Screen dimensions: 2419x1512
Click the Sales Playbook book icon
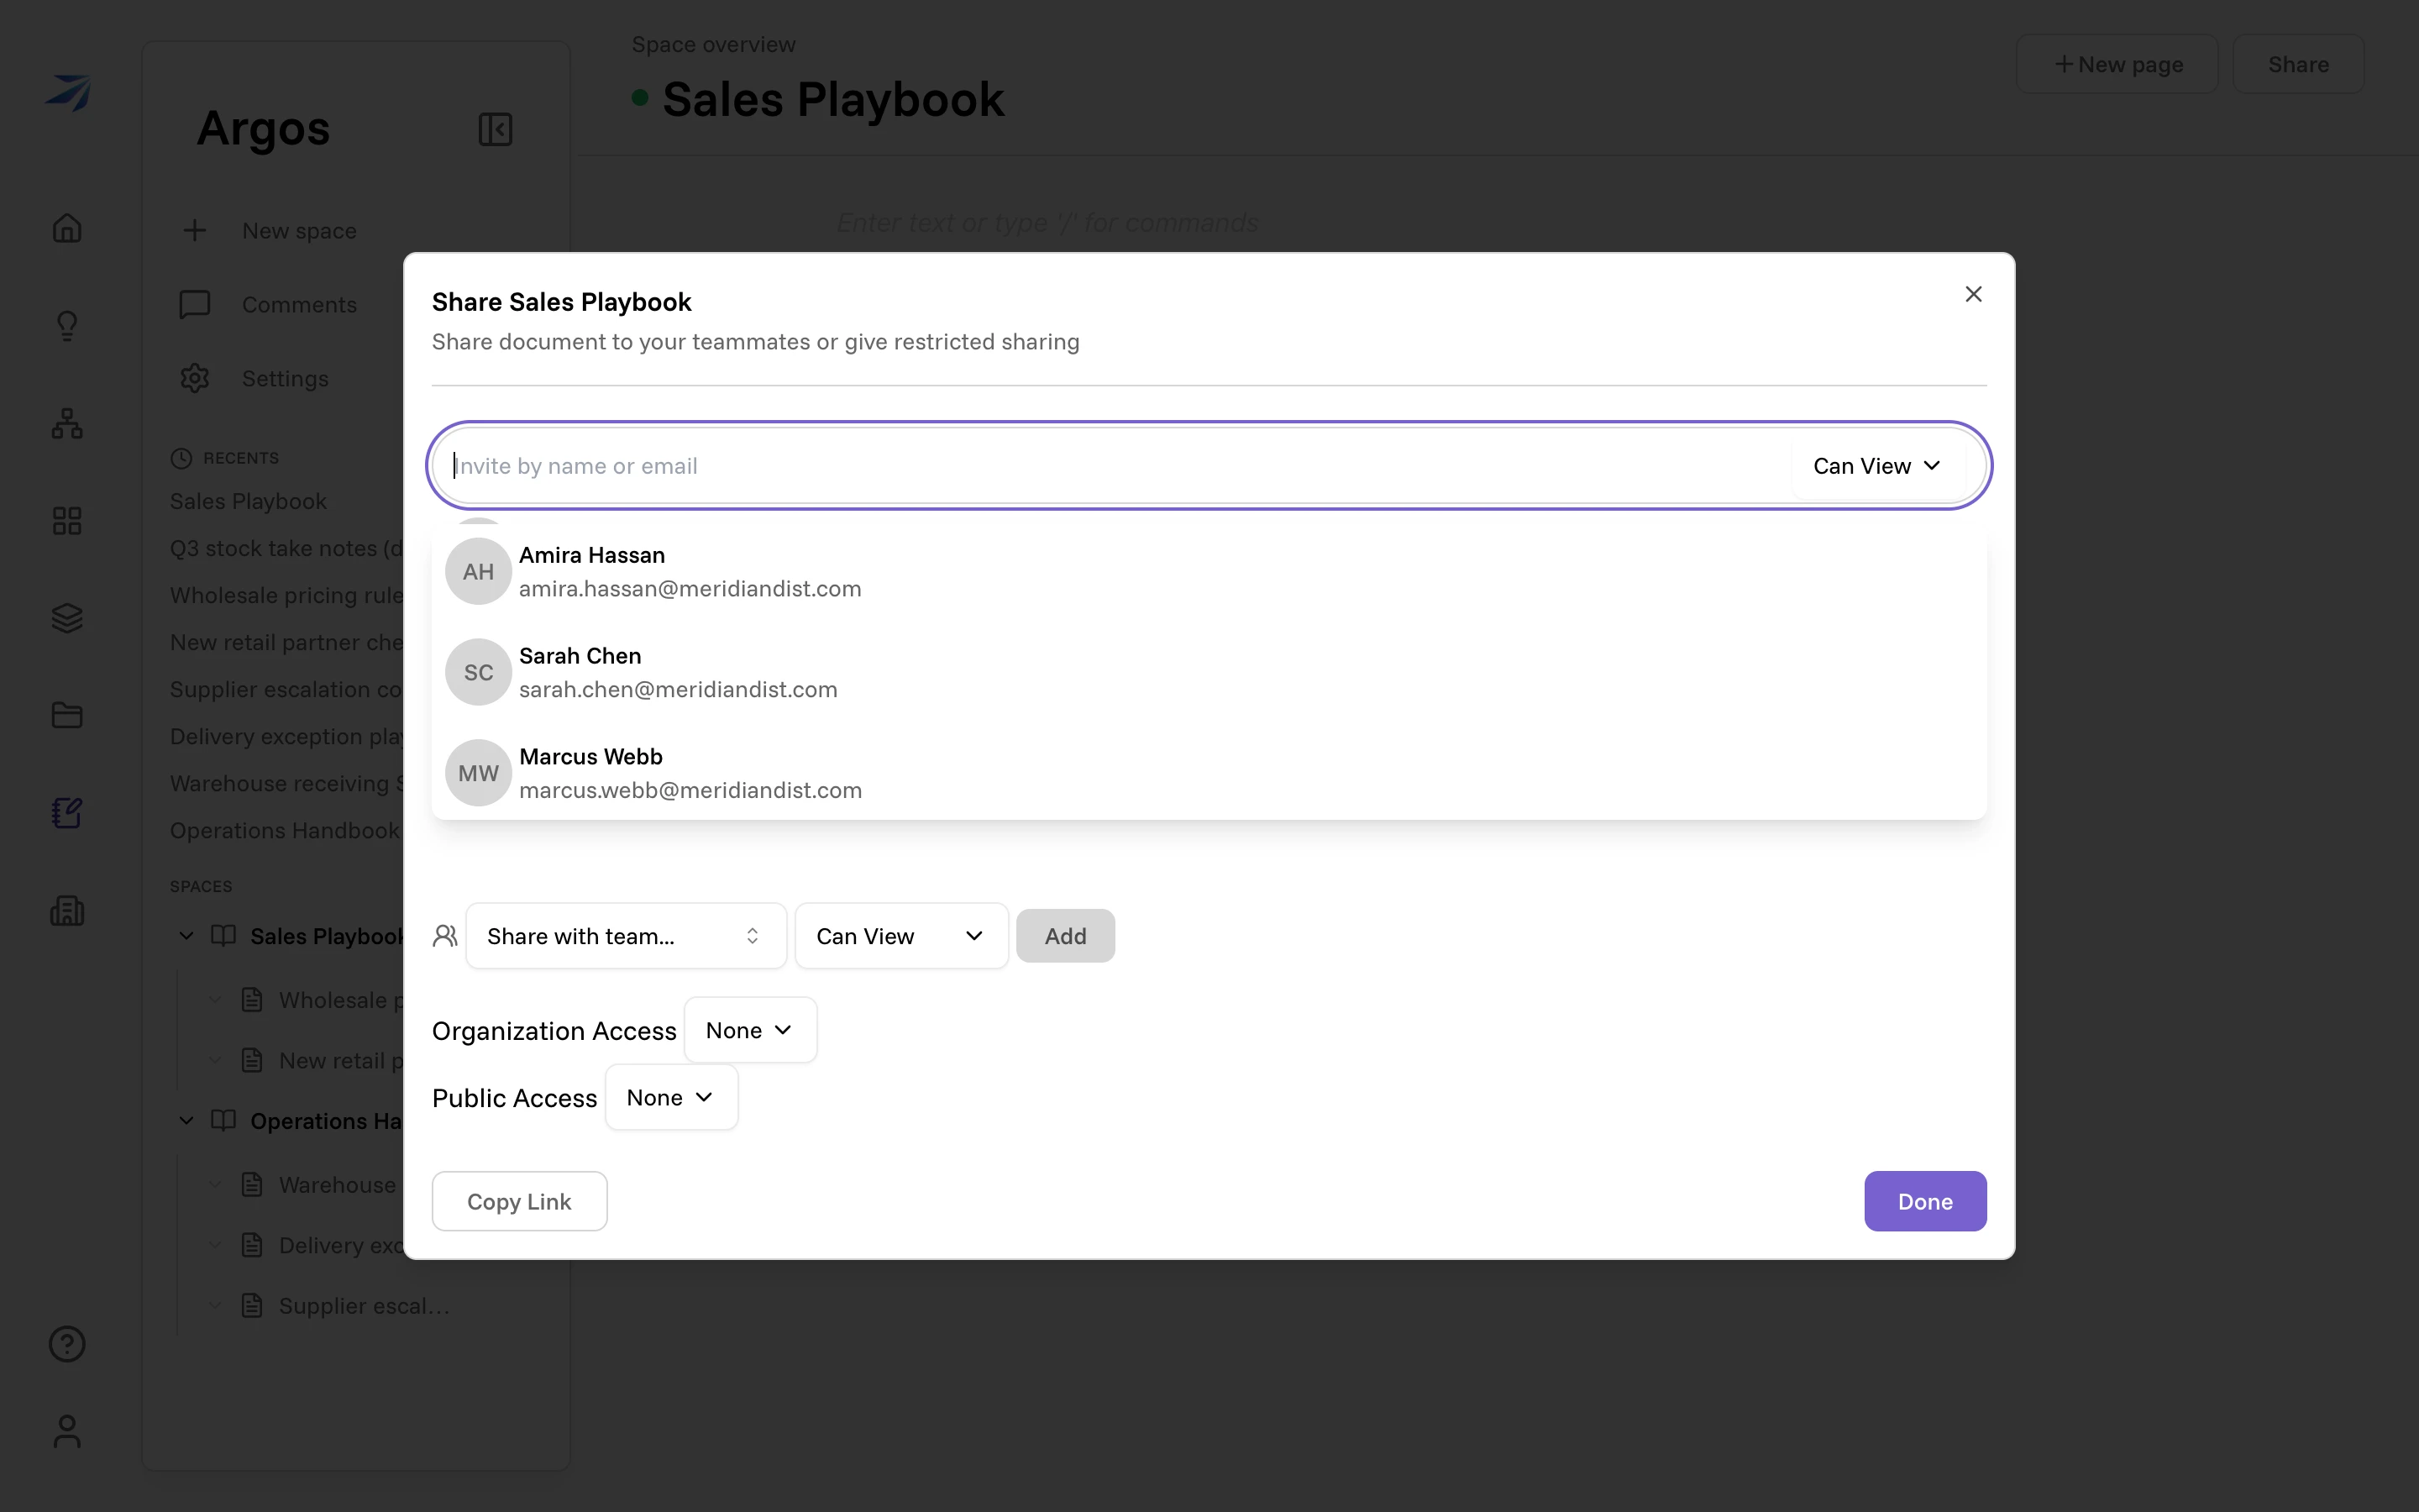pos(224,936)
